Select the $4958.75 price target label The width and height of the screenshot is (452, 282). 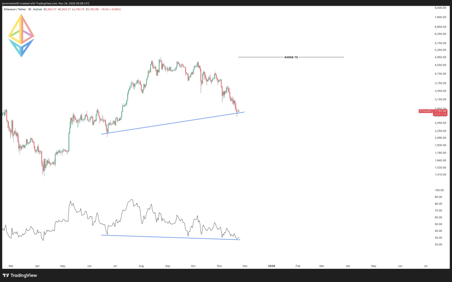[x=291, y=57]
